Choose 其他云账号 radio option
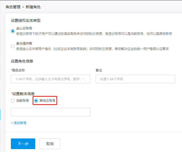The image size is (182, 152). coord(36,101)
